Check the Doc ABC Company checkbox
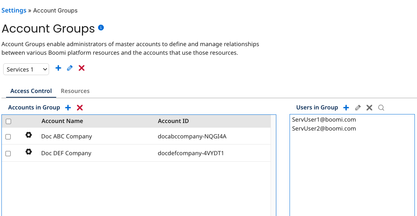417x216 pixels. click(x=8, y=136)
